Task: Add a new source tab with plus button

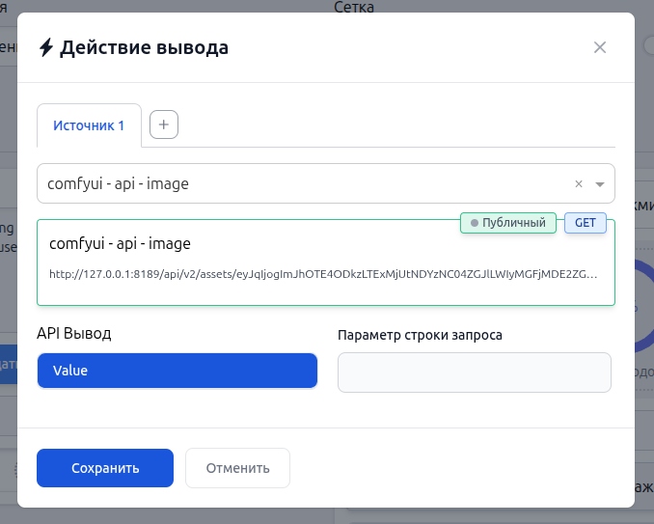Action: (x=164, y=124)
